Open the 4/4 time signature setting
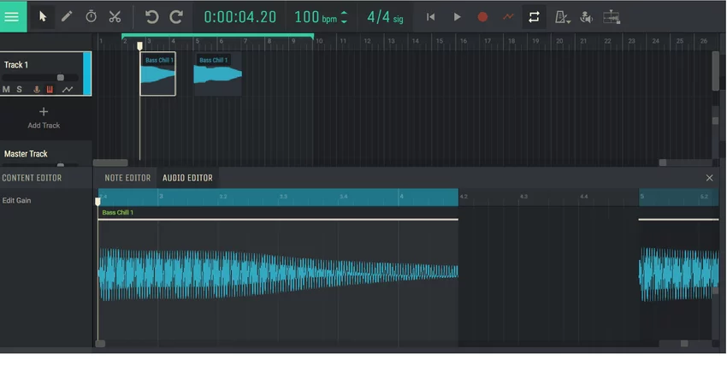The width and height of the screenshot is (727, 366). tap(385, 18)
